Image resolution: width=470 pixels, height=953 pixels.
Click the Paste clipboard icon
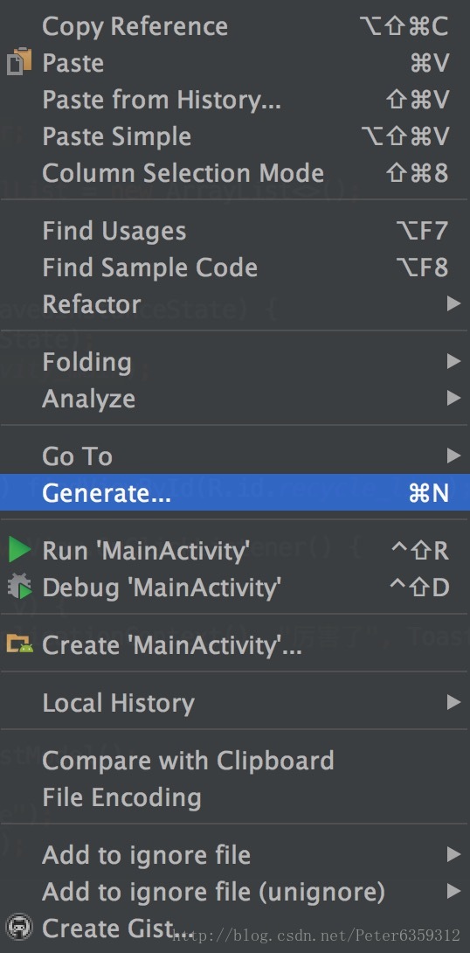coord(19,63)
